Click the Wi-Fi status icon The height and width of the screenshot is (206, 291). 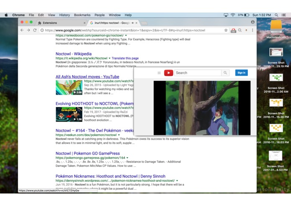tap(233, 15)
